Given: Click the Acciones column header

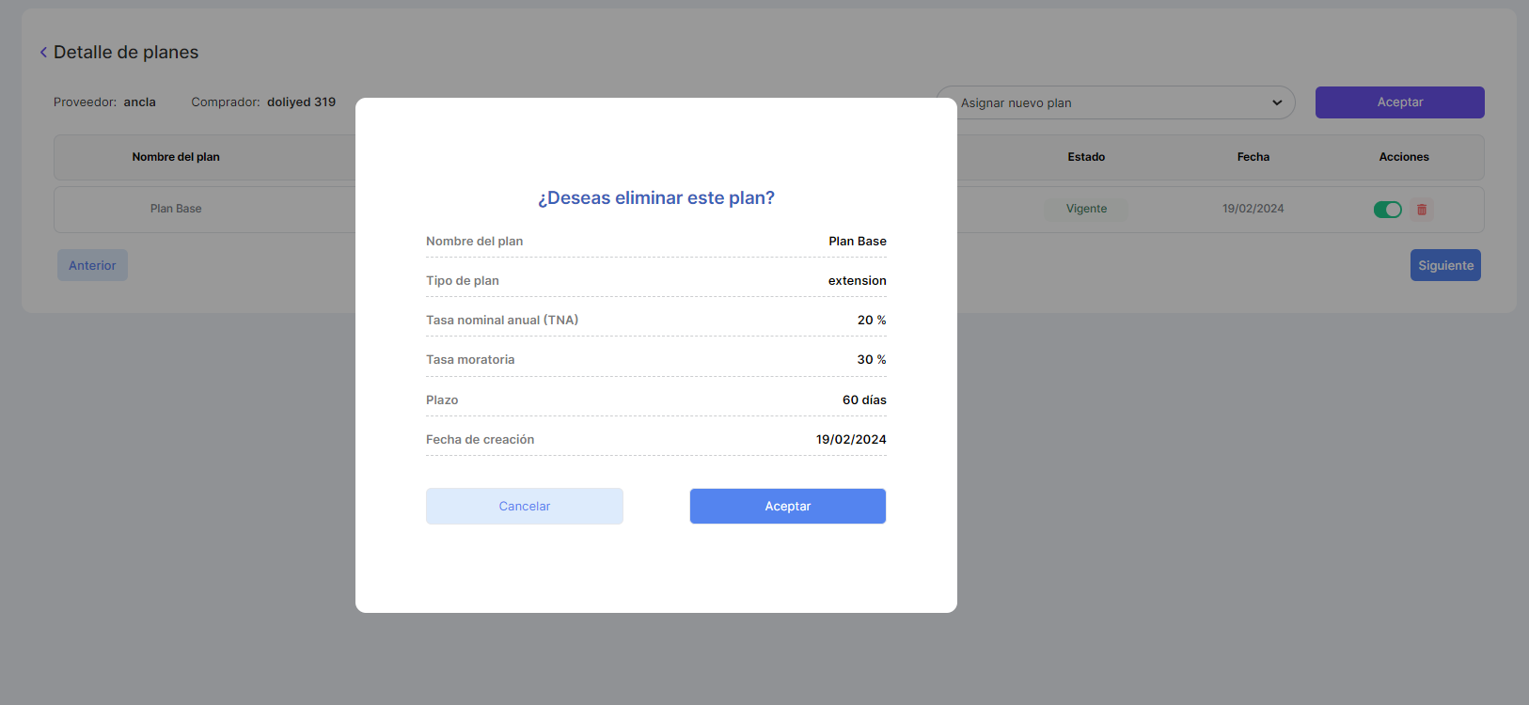Looking at the screenshot, I should 1403,157.
